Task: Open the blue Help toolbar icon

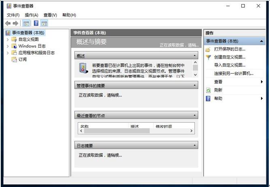Action: pyautogui.click(x=36, y=23)
